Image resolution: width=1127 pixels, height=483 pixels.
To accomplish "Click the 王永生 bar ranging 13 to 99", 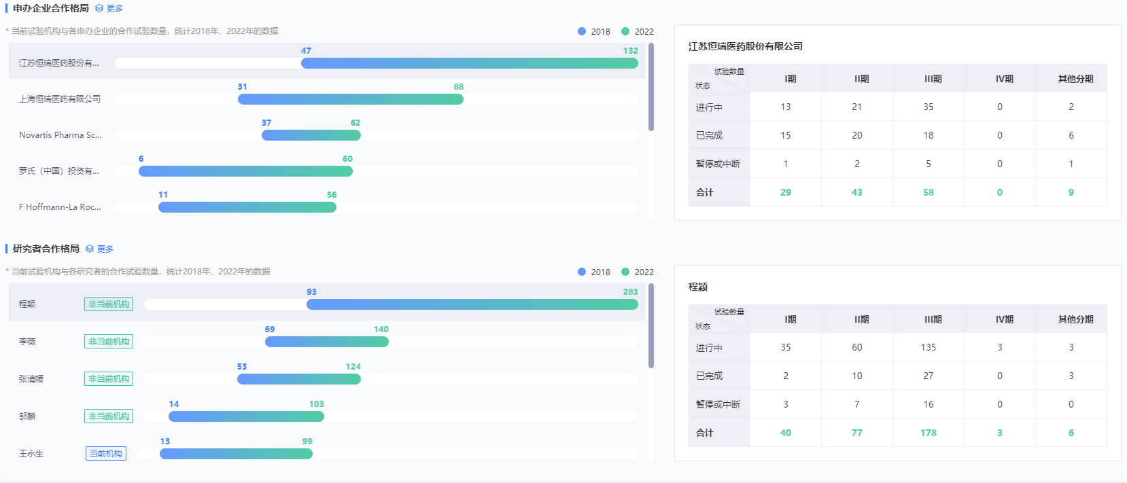I will point(236,454).
